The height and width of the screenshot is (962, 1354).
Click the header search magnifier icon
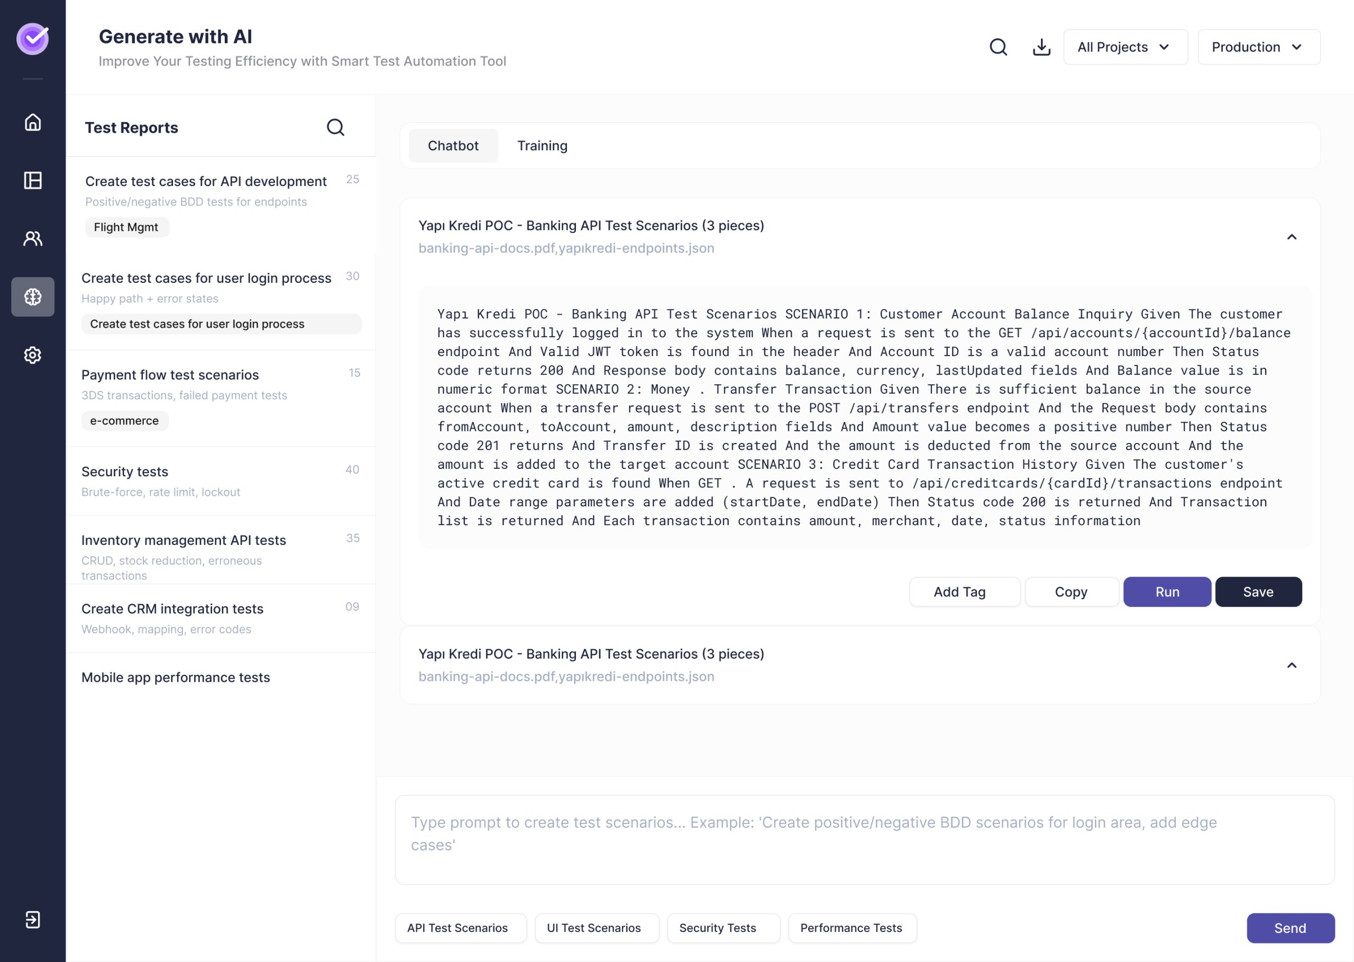click(x=999, y=47)
